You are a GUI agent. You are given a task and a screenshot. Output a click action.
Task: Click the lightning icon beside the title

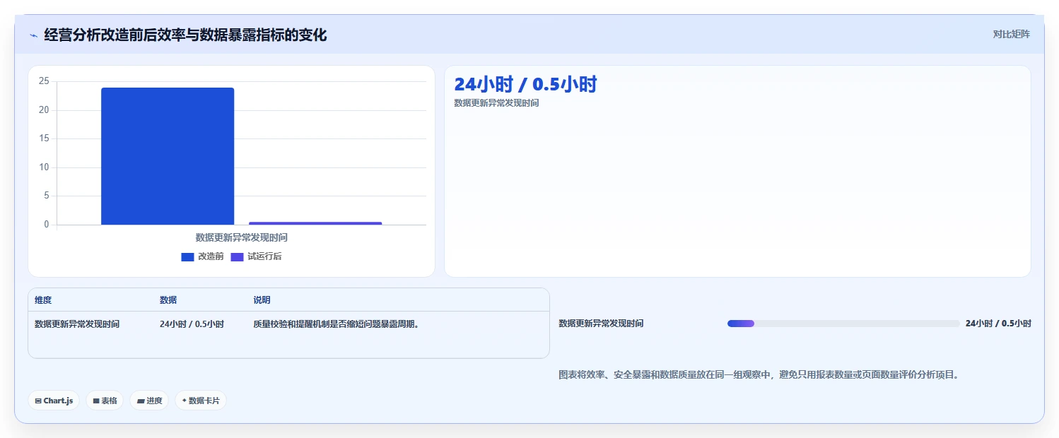(x=33, y=35)
